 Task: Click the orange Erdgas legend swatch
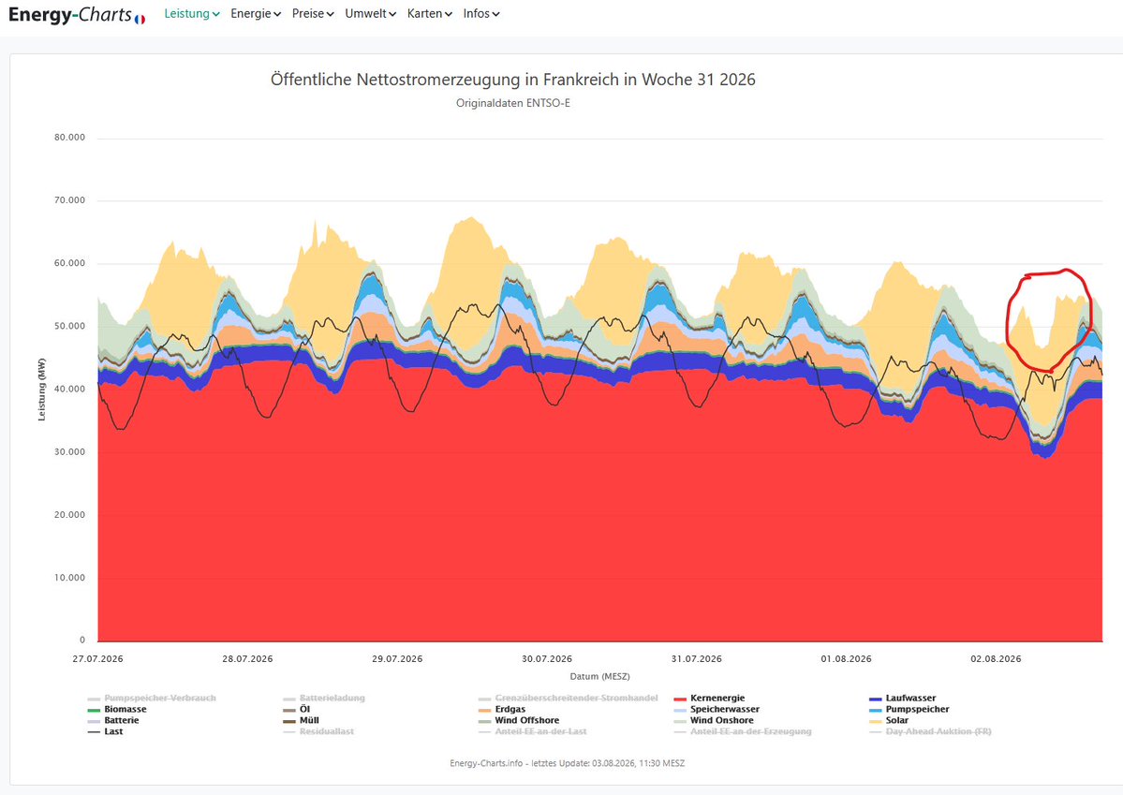tap(484, 711)
